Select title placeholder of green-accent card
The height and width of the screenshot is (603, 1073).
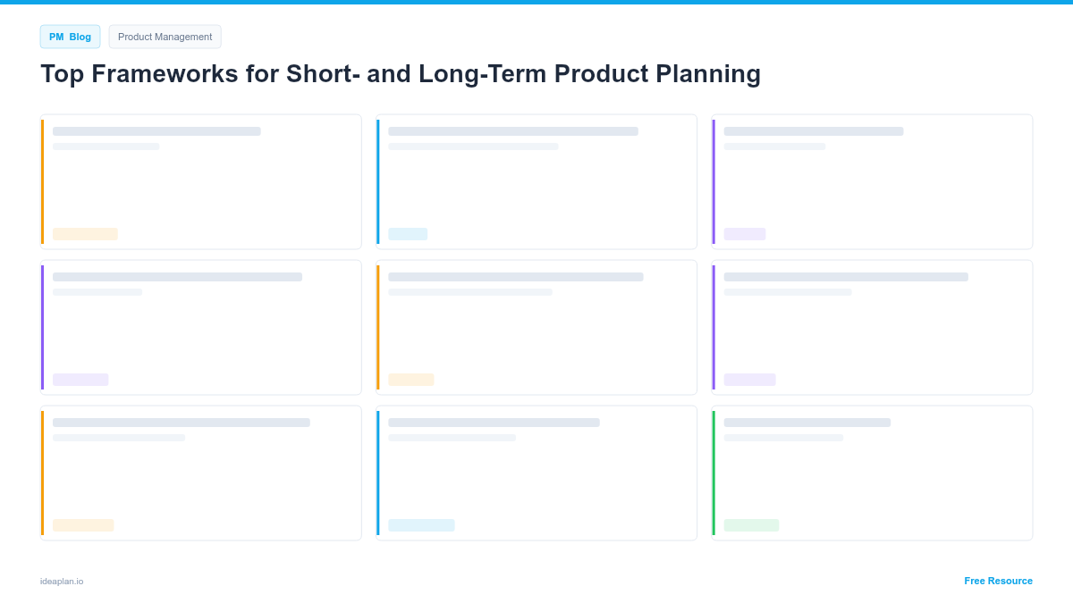tap(807, 423)
